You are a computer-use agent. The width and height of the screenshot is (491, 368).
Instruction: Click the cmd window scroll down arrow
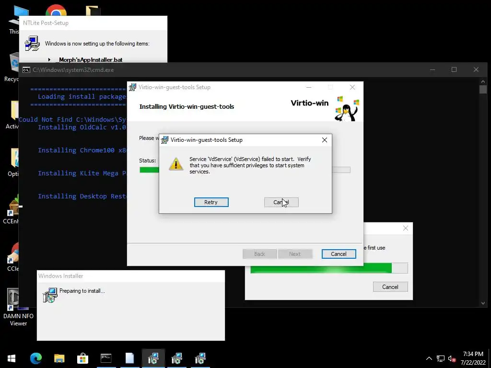pos(483,303)
